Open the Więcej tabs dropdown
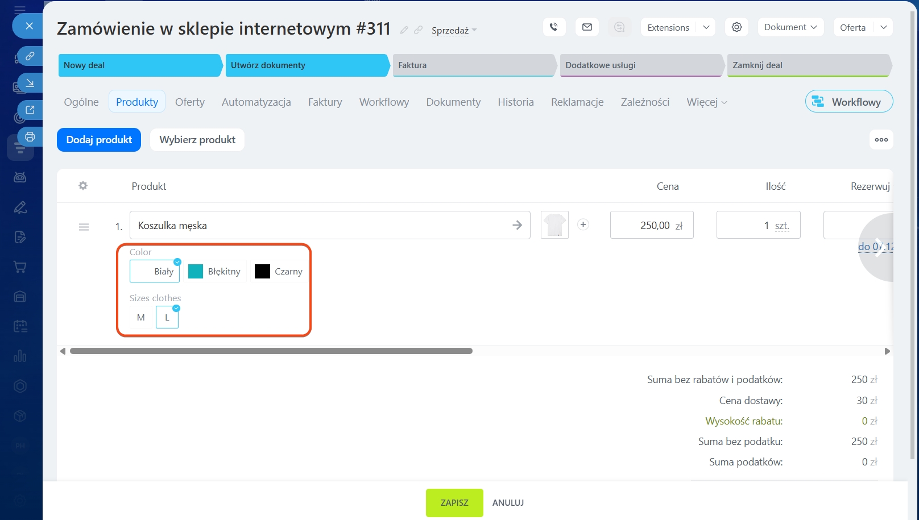The image size is (919, 520). (x=706, y=102)
